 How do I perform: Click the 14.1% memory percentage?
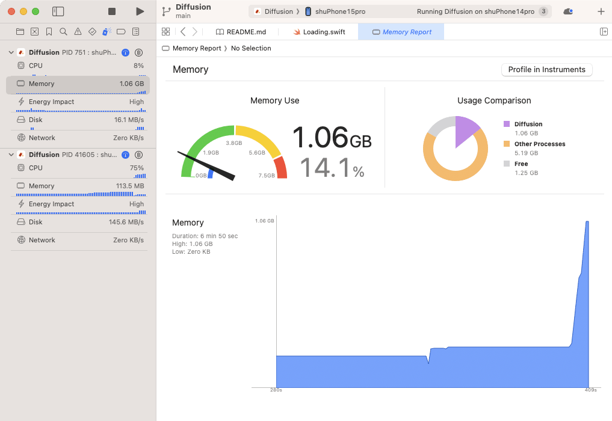(332, 168)
